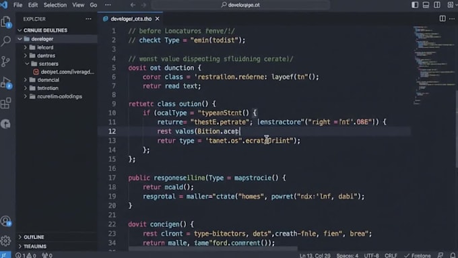
Task: Open the Edit menu
Action: (33, 5)
